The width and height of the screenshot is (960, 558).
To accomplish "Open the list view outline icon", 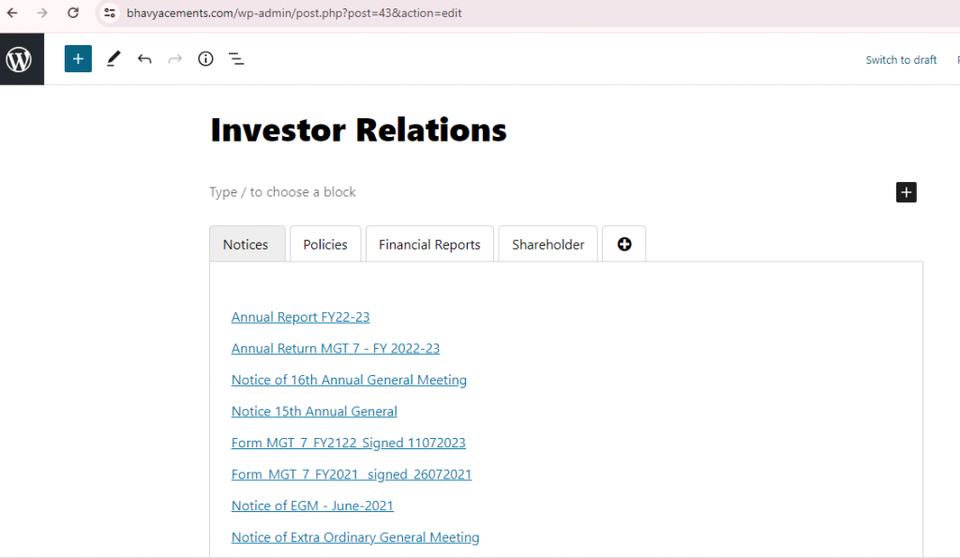I will click(x=236, y=59).
